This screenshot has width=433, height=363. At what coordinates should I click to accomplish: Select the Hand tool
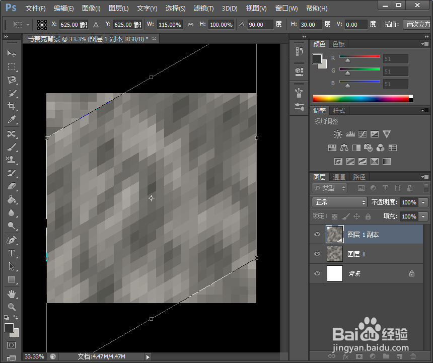click(12, 294)
